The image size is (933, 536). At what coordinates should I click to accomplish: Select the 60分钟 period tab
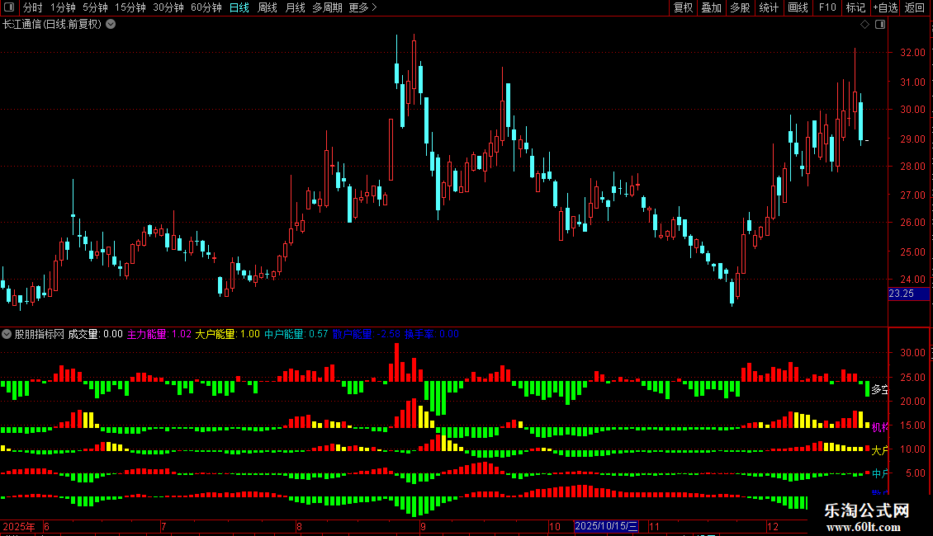pos(206,7)
